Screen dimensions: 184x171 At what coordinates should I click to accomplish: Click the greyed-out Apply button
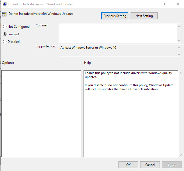pyautogui.click(x=172, y=165)
